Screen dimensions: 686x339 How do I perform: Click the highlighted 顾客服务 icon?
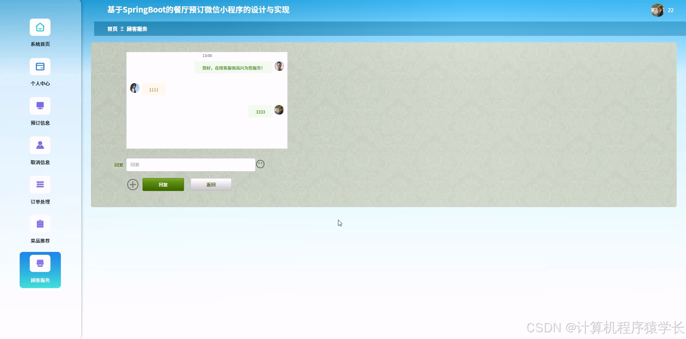[40, 263]
